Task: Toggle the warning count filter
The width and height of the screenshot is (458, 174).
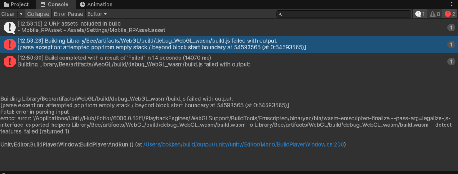Action: (x=435, y=14)
